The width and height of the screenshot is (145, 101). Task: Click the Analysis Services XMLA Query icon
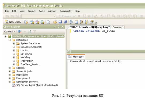pyautogui.click(x=43, y=22)
